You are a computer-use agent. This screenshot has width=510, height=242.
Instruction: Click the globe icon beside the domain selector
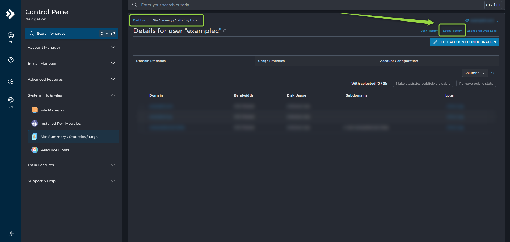click(467, 20)
